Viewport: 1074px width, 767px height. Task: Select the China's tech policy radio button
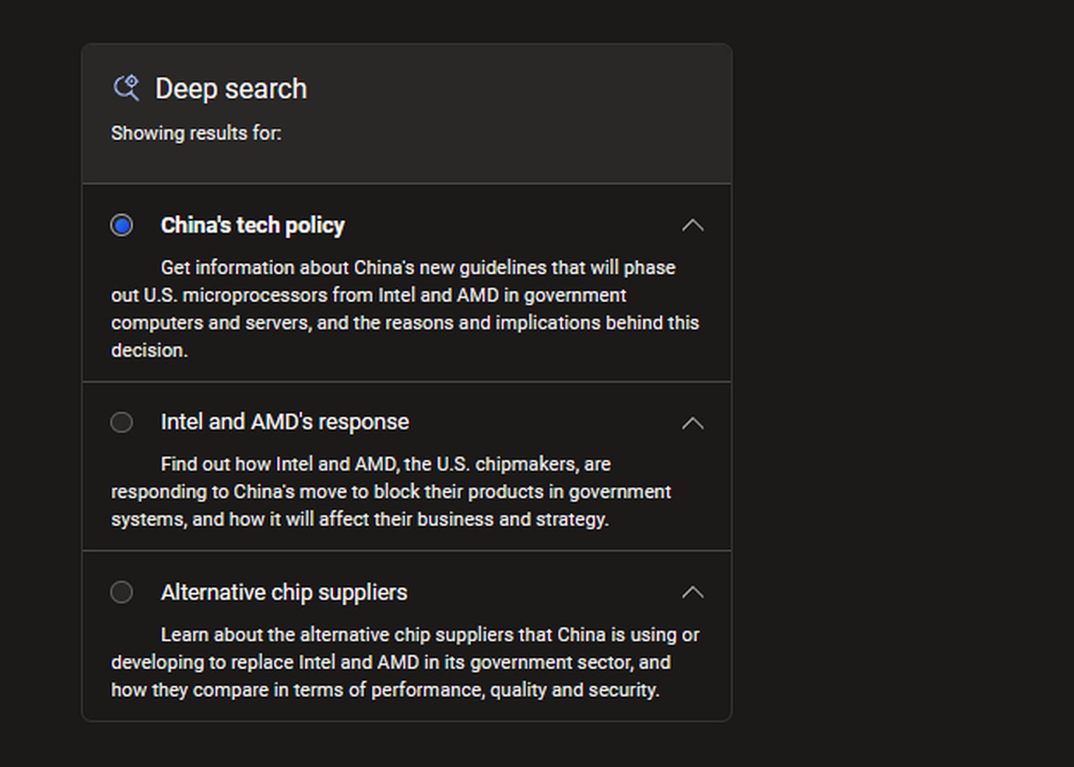tap(122, 225)
